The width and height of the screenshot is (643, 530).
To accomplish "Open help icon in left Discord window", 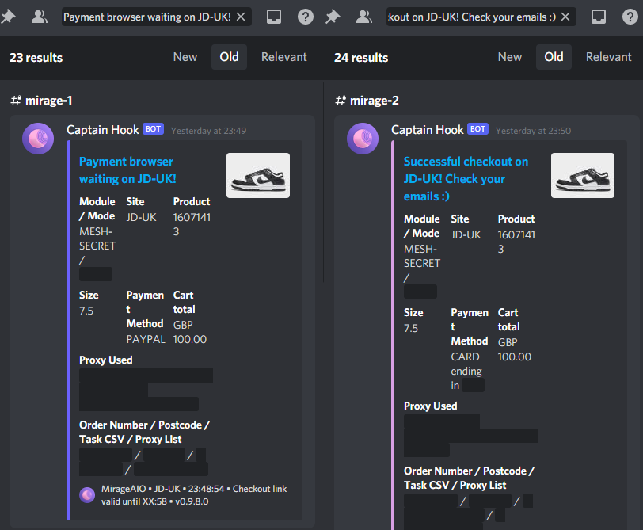I will [306, 17].
